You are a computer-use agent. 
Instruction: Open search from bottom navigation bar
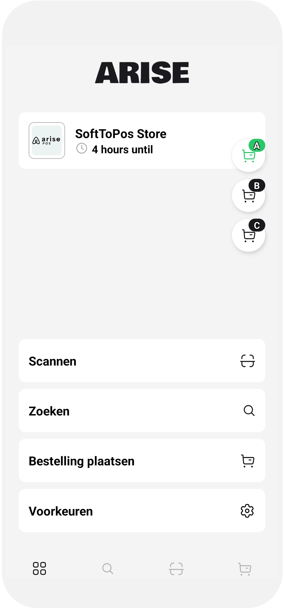coord(108,568)
